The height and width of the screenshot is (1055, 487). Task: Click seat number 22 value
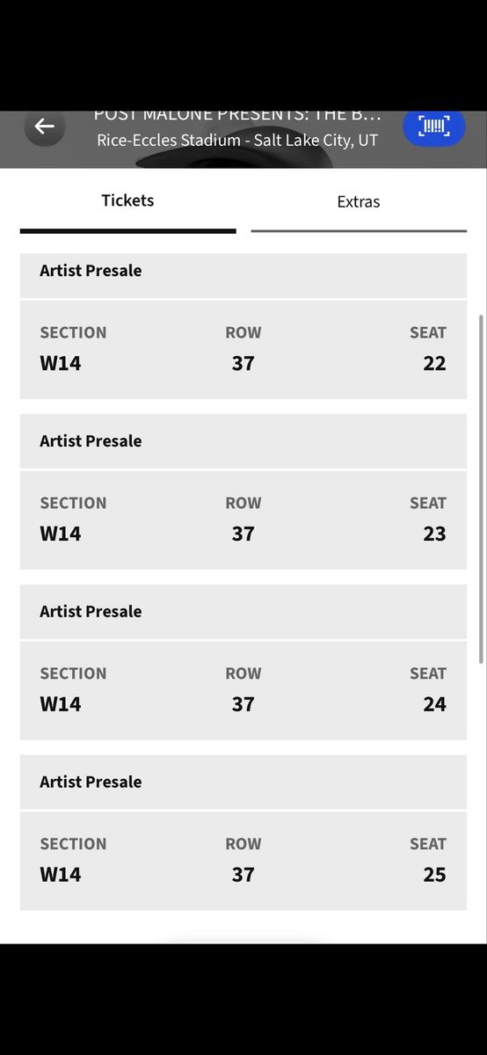pos(434,363)
